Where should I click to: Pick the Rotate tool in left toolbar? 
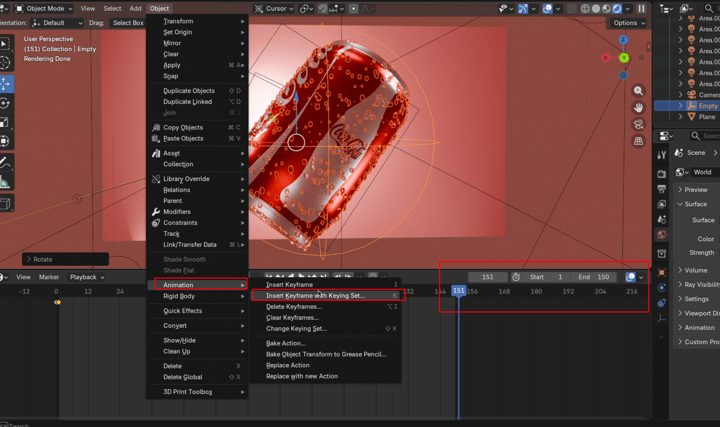[x=5, y=103]
